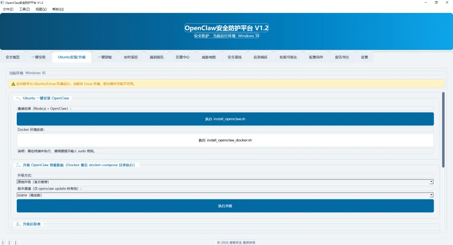453x245 pixels.
Task: Open the 文件(F) menu
Action: (x=8, y=9)
